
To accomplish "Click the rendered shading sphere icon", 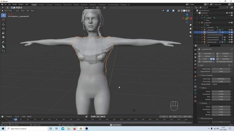I will 189,11.
